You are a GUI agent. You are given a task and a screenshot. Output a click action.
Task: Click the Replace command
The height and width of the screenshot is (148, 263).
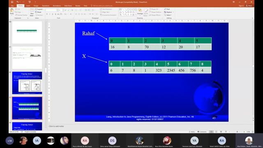click(168, 12)
